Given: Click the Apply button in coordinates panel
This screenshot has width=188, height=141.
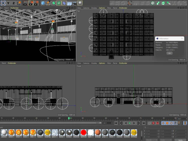Looking at the screenshot, I should [x=180, y=140].
